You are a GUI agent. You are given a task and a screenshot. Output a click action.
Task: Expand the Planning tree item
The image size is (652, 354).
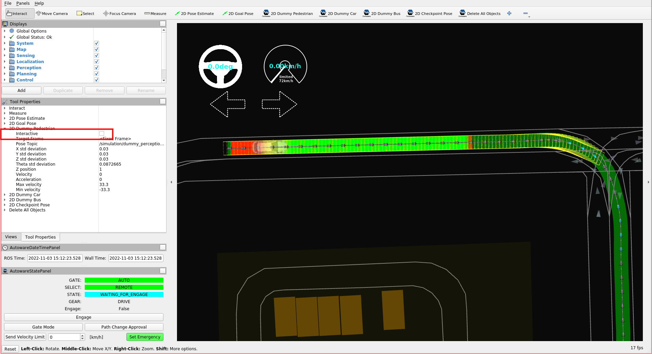[4, 74]
